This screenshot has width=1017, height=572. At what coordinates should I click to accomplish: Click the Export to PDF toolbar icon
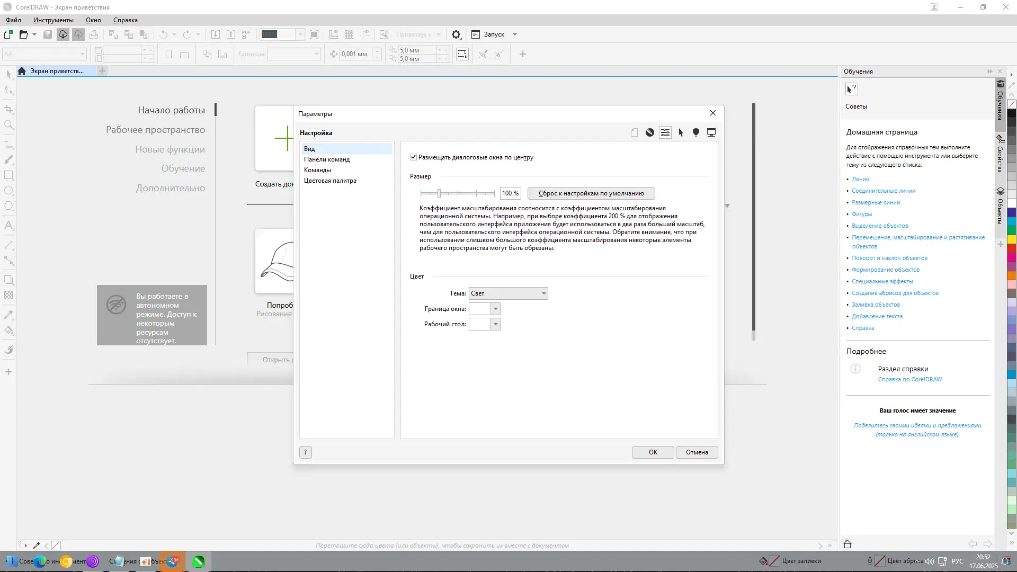tap(246, 34)
